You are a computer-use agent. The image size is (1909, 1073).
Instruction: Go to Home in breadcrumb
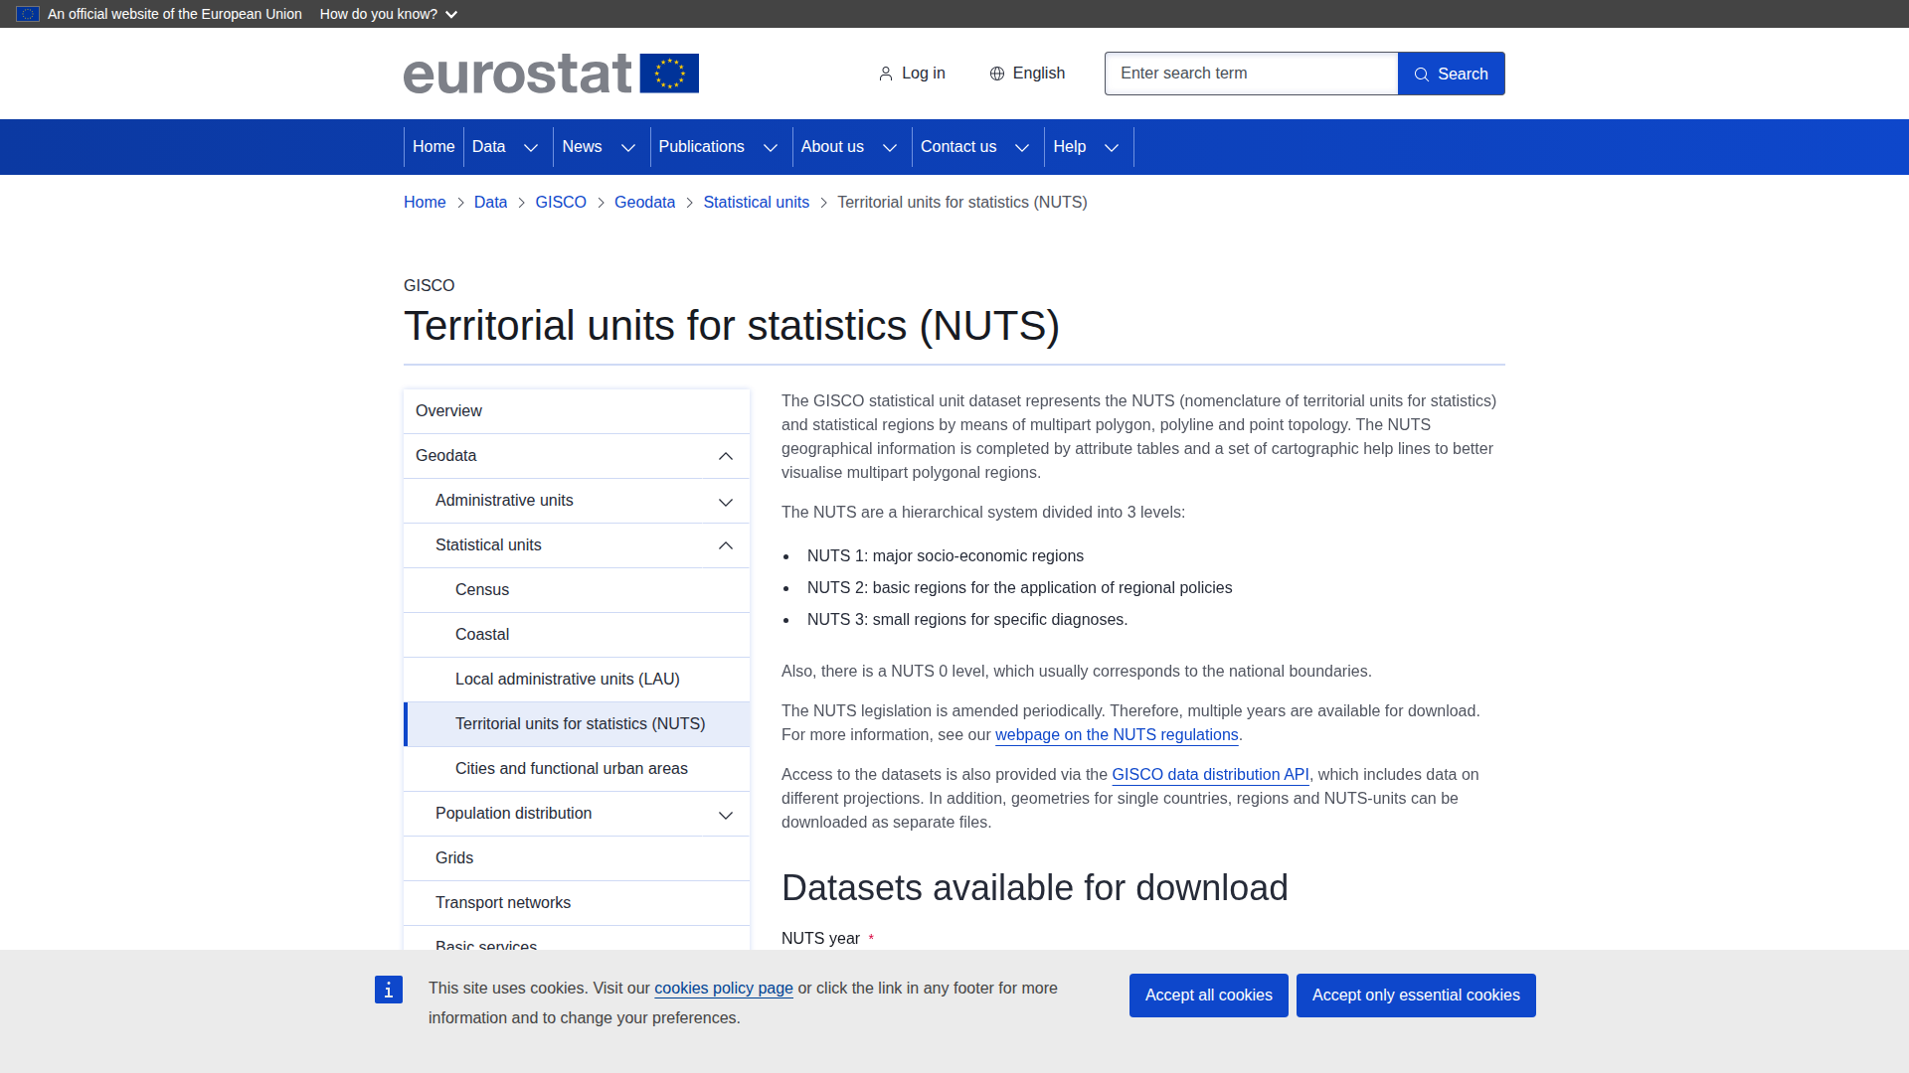point(425,203)
